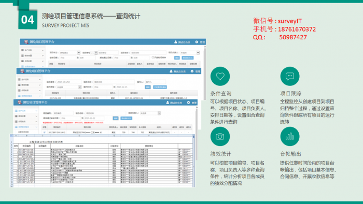Screen dimensions: 363x204
Task: Expand 生产任务 chevron in the topmost sidebar
Action: (x=43, y=50)
